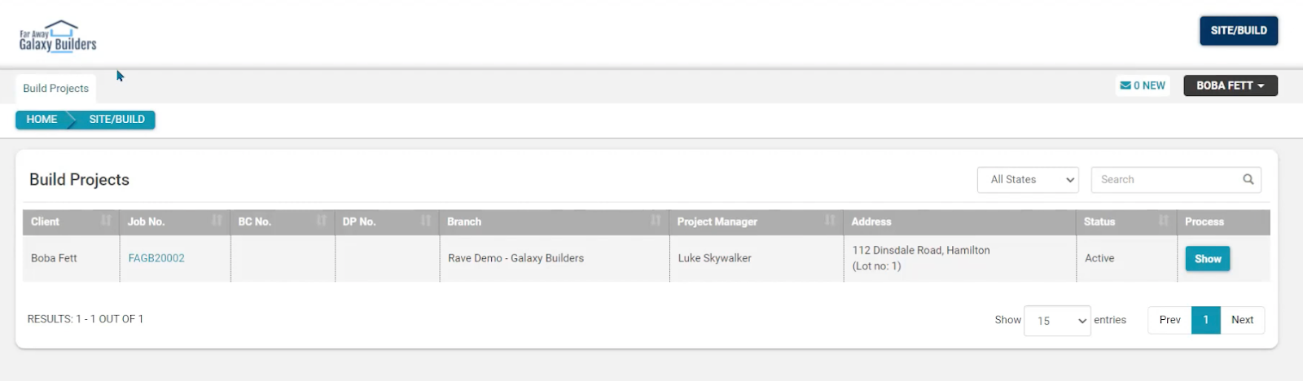Click Project Manager sort arrows icon
This screenshot has width=1303, height=381.
pyautogui.click(x=830, y=221)
